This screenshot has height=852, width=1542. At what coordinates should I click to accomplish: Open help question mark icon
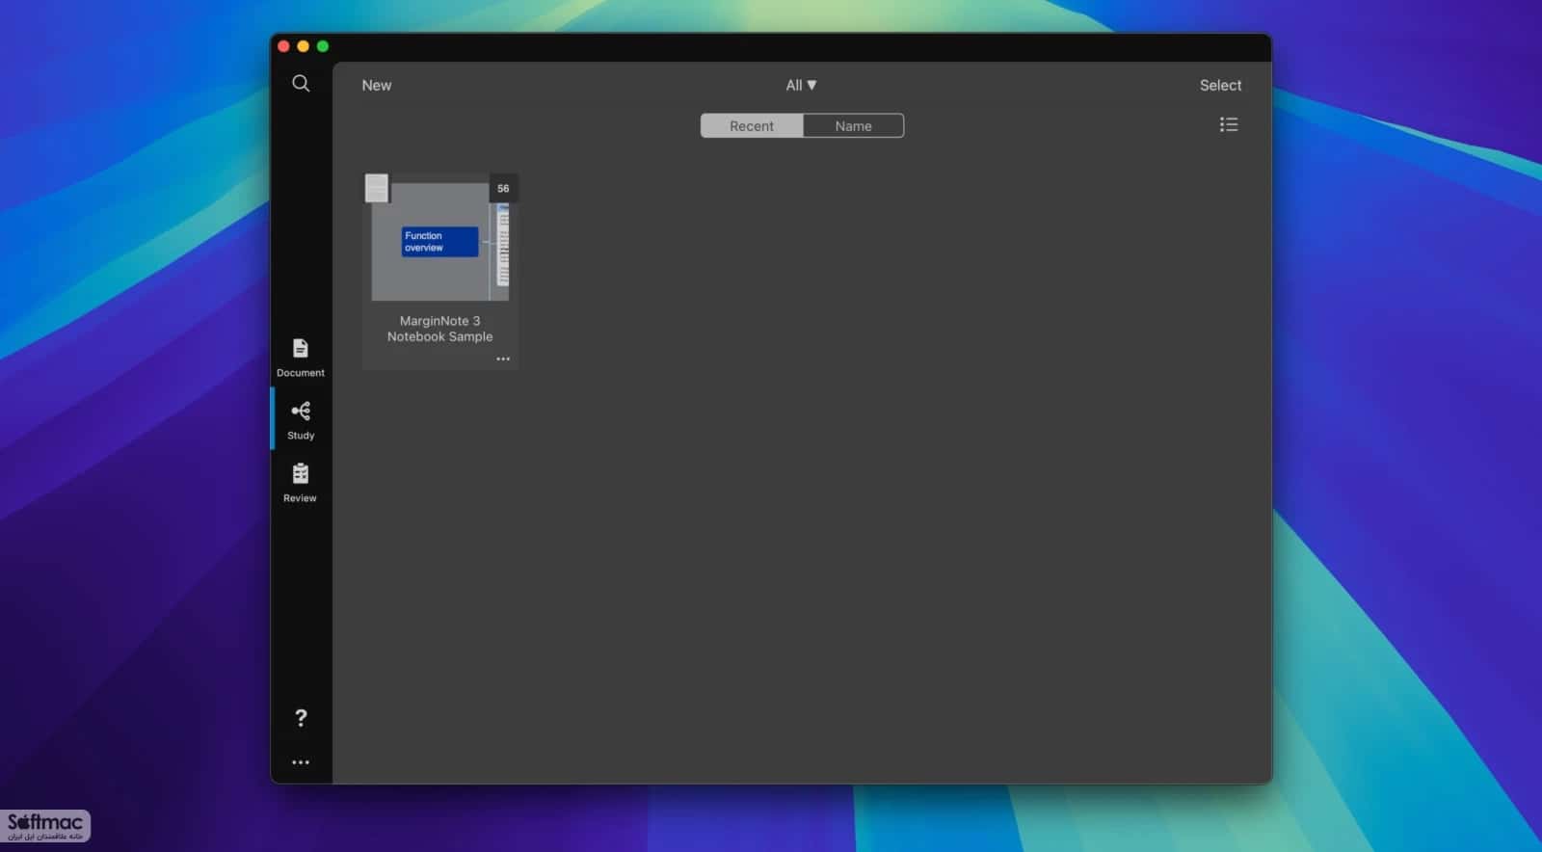coord(301,718)
